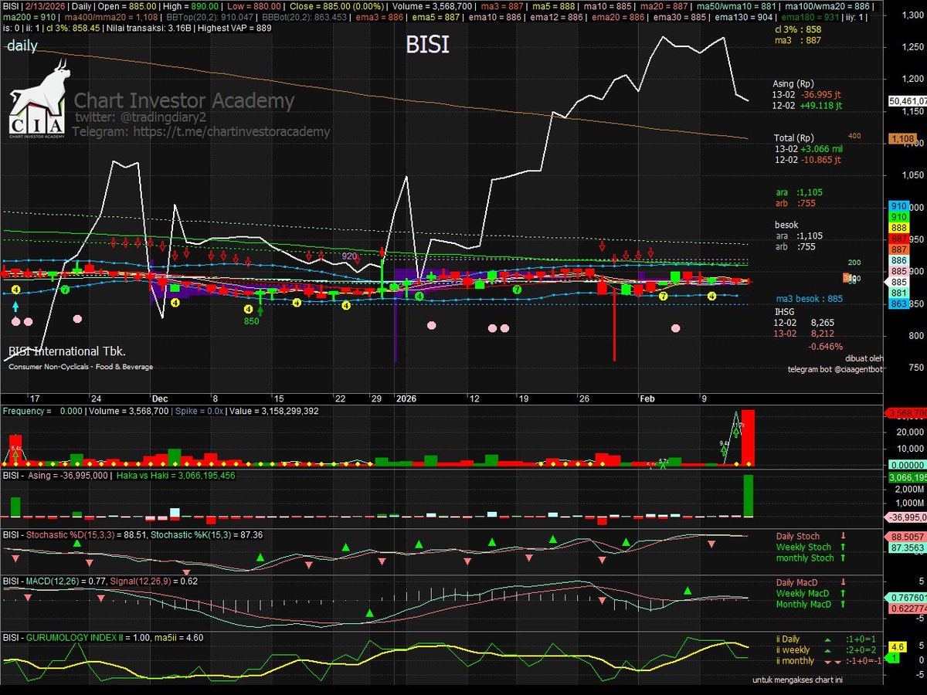This screenshot has height=695, width=927.
Task: Click the 'Feb' date axis label
Action: (x=647, y=398)
